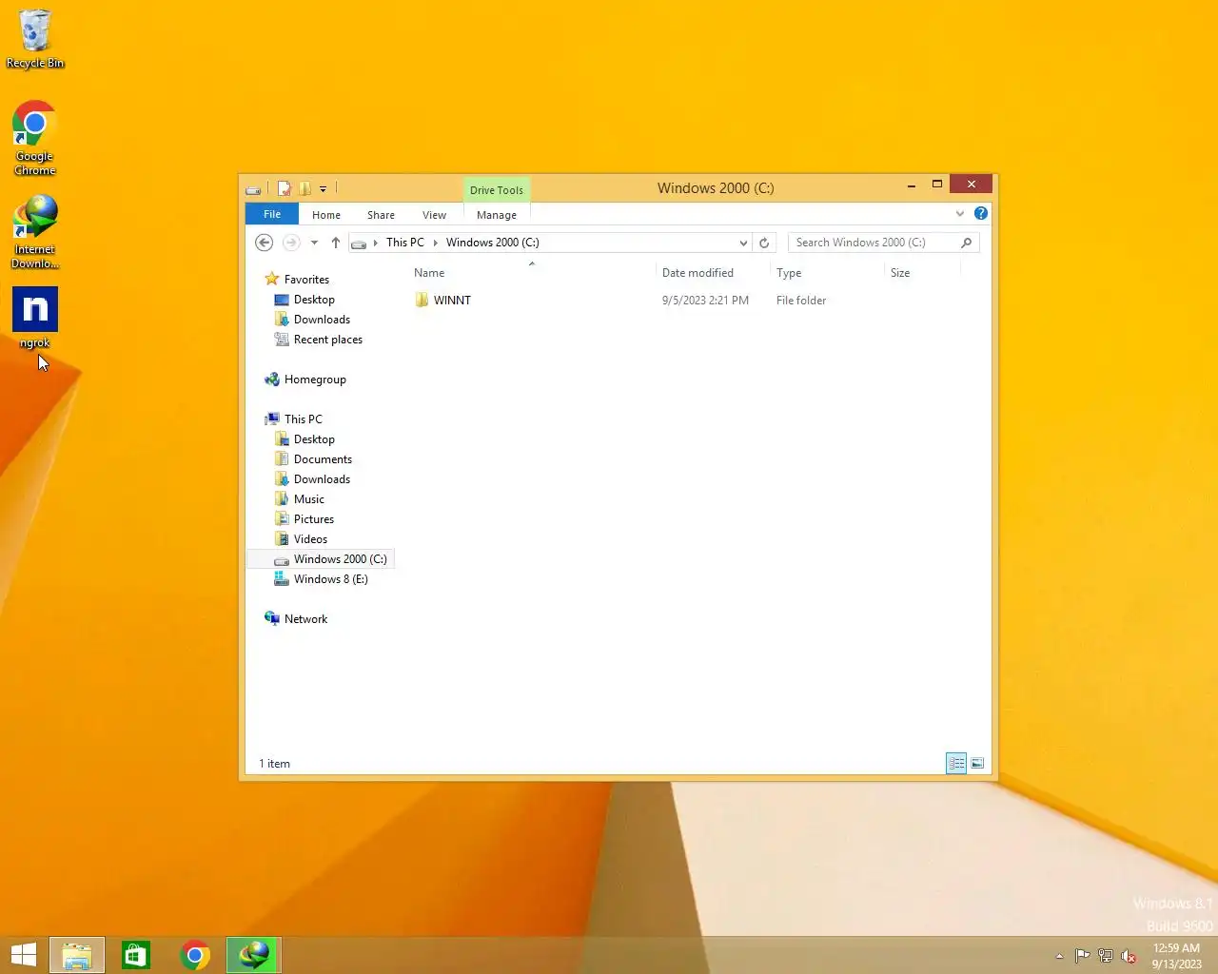Open the volume icon in the system tray
Screen dimensions: 1218x974
[x=1129, y=956]
